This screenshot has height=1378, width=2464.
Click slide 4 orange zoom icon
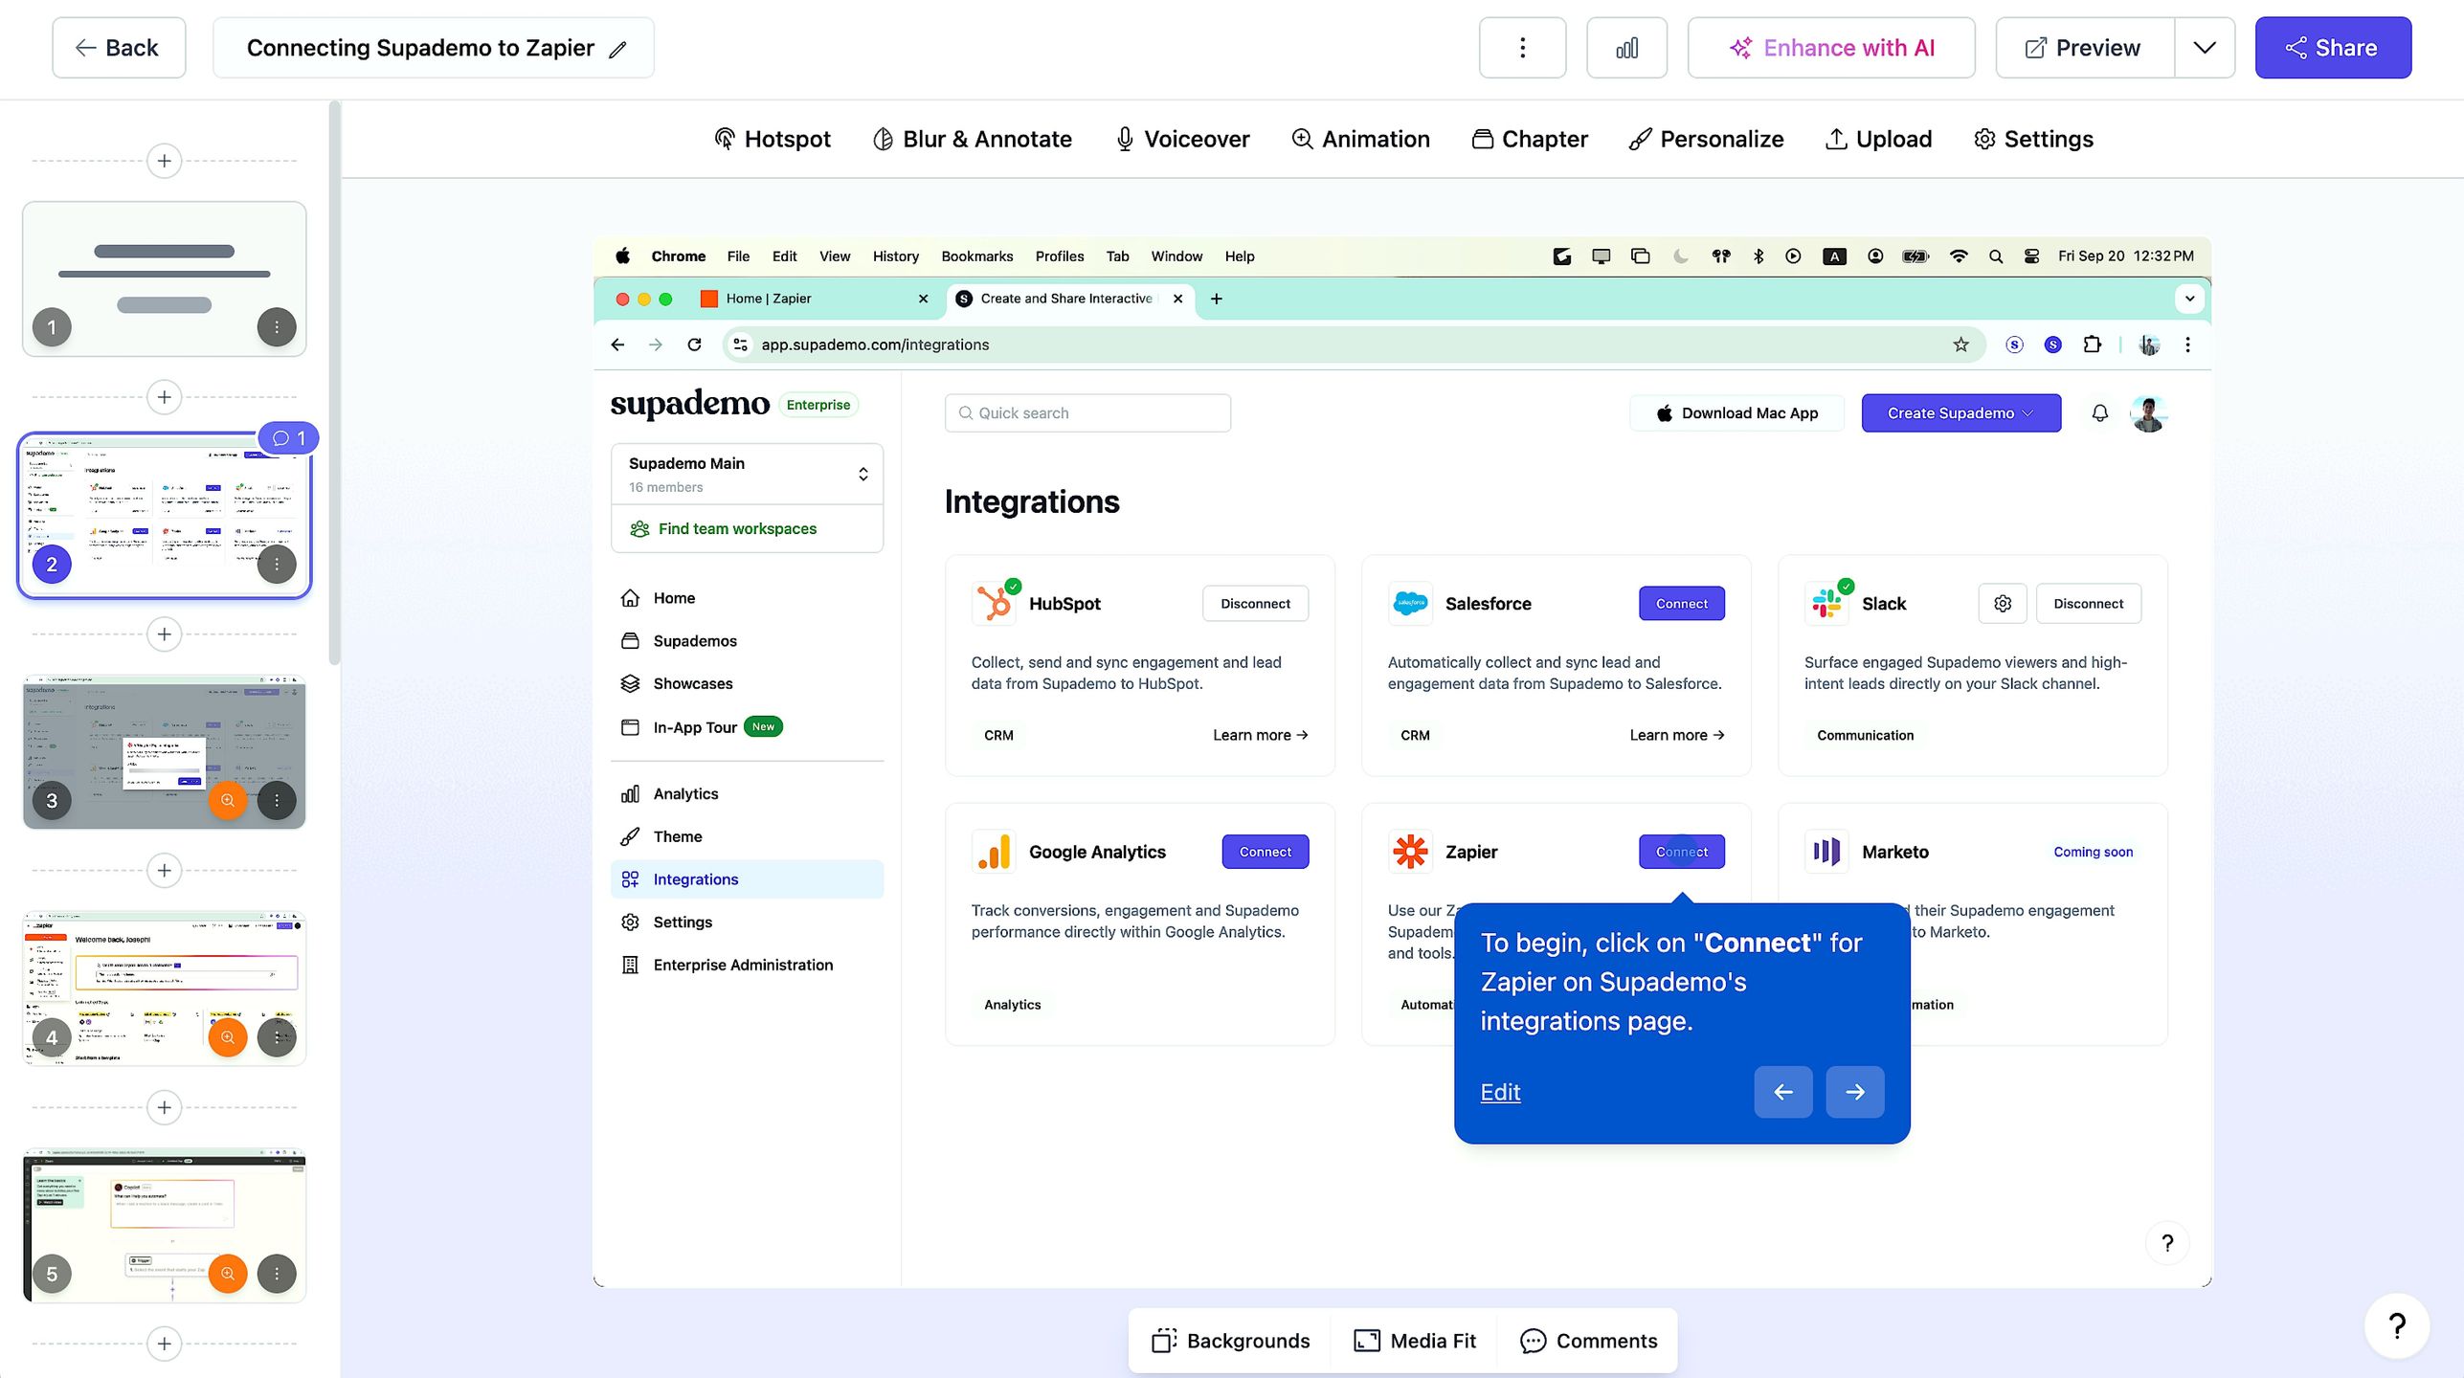coord(228,1037)
